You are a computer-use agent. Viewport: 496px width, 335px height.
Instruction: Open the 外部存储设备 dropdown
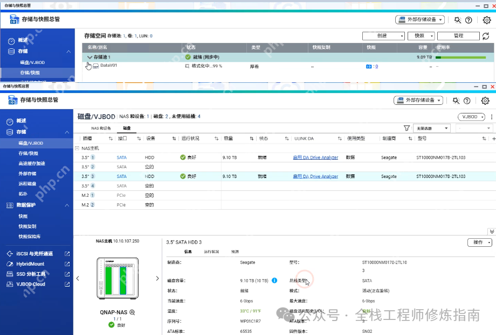(x=418, y=101)
